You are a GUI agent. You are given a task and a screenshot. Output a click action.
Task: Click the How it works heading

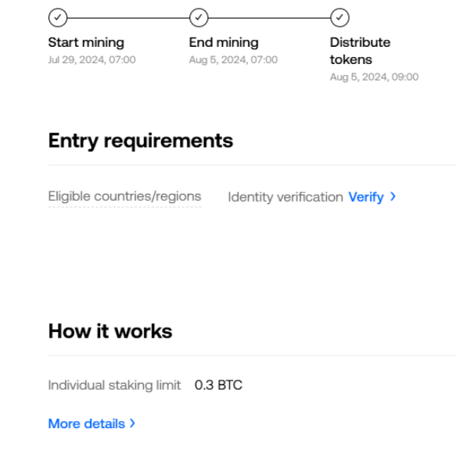pyautogui.click(x=110, y=331)
